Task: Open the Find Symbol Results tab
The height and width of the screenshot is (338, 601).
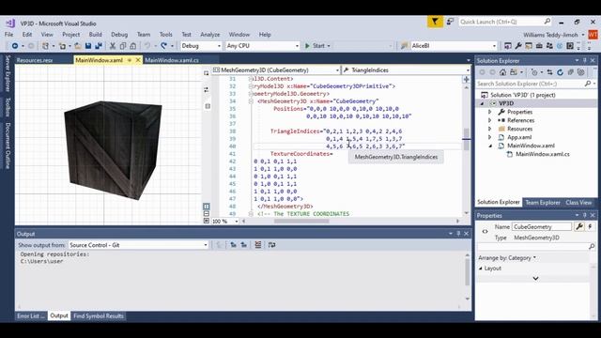Action: point(99,316)
